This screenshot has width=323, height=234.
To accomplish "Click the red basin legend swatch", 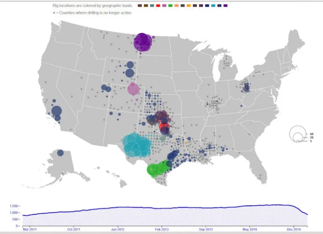I will [x=158, y=5].
